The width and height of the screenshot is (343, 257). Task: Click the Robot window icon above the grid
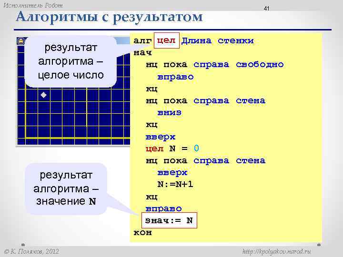(21, 41)
